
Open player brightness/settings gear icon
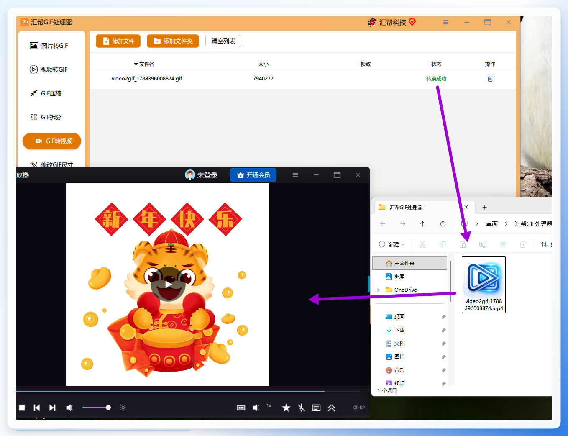click(123, 408)
